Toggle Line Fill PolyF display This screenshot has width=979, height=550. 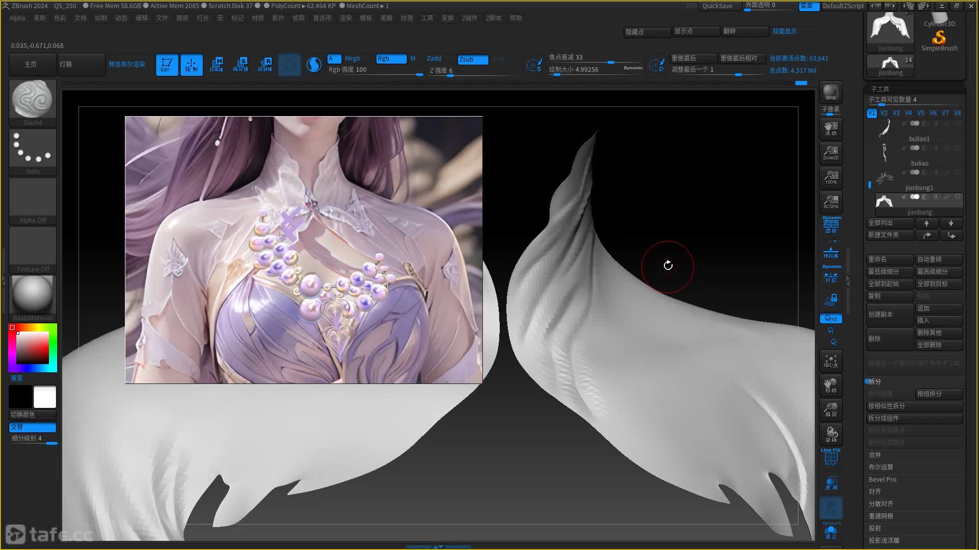coord(831,457)
